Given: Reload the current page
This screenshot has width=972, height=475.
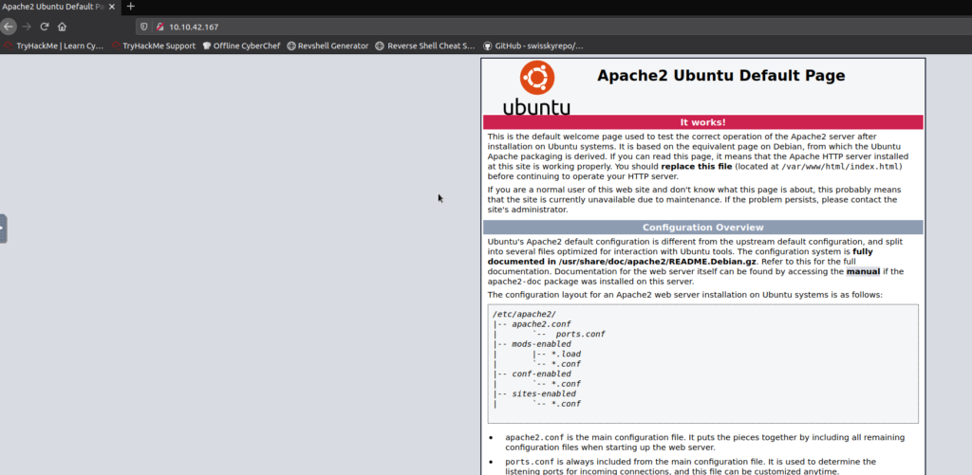Looking at the screenshot, I should [44, 27].
